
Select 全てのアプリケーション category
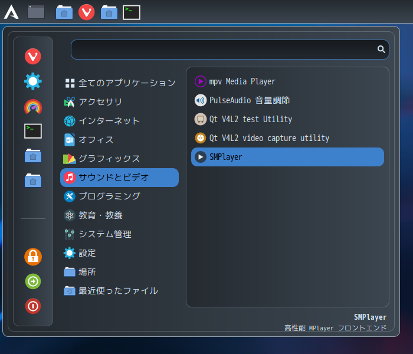(120, 83)
